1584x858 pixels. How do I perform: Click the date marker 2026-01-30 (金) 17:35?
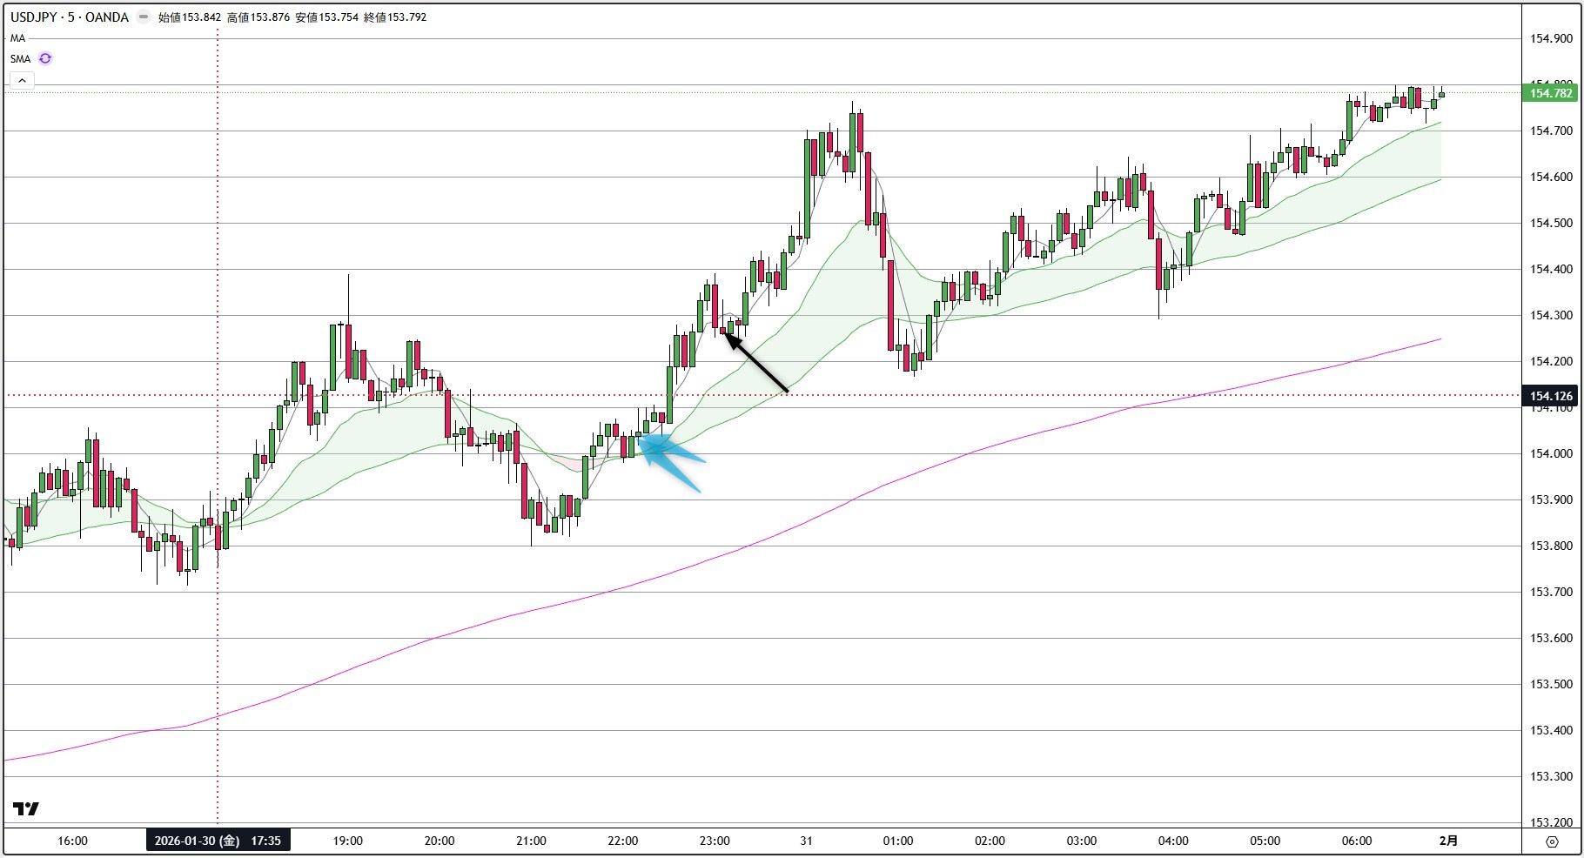(x=219, y=841)
